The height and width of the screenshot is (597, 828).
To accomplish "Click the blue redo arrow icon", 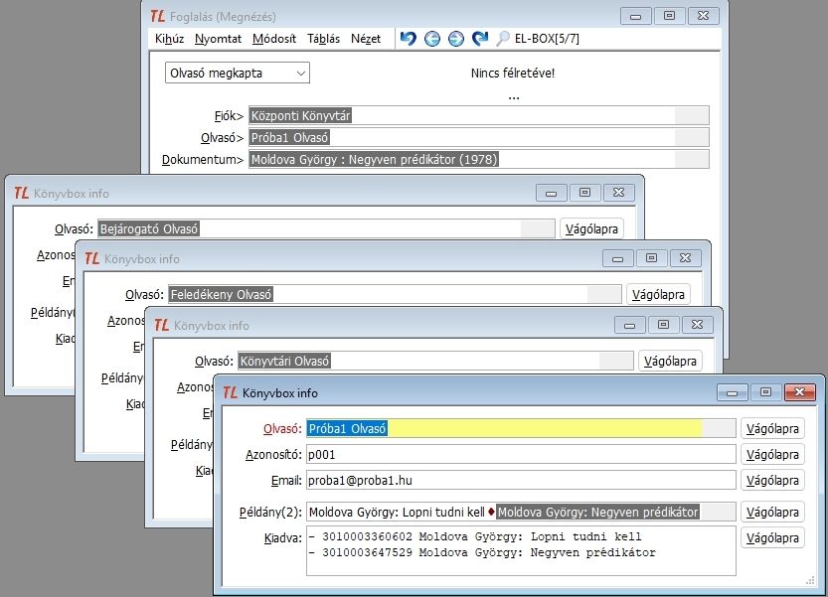I will (480, 39).
